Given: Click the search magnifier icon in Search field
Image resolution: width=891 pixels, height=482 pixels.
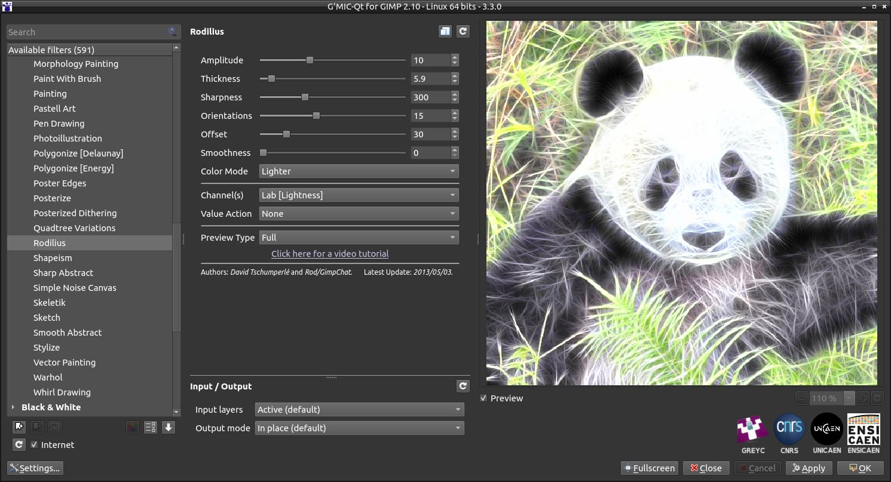Looking at the screenshot, I should [x=172, y=32].
